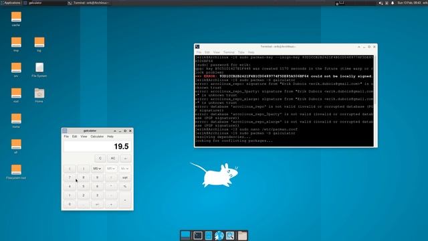Click the plus key in calculator
The image size is (428, 241).
tap(111, 204)
